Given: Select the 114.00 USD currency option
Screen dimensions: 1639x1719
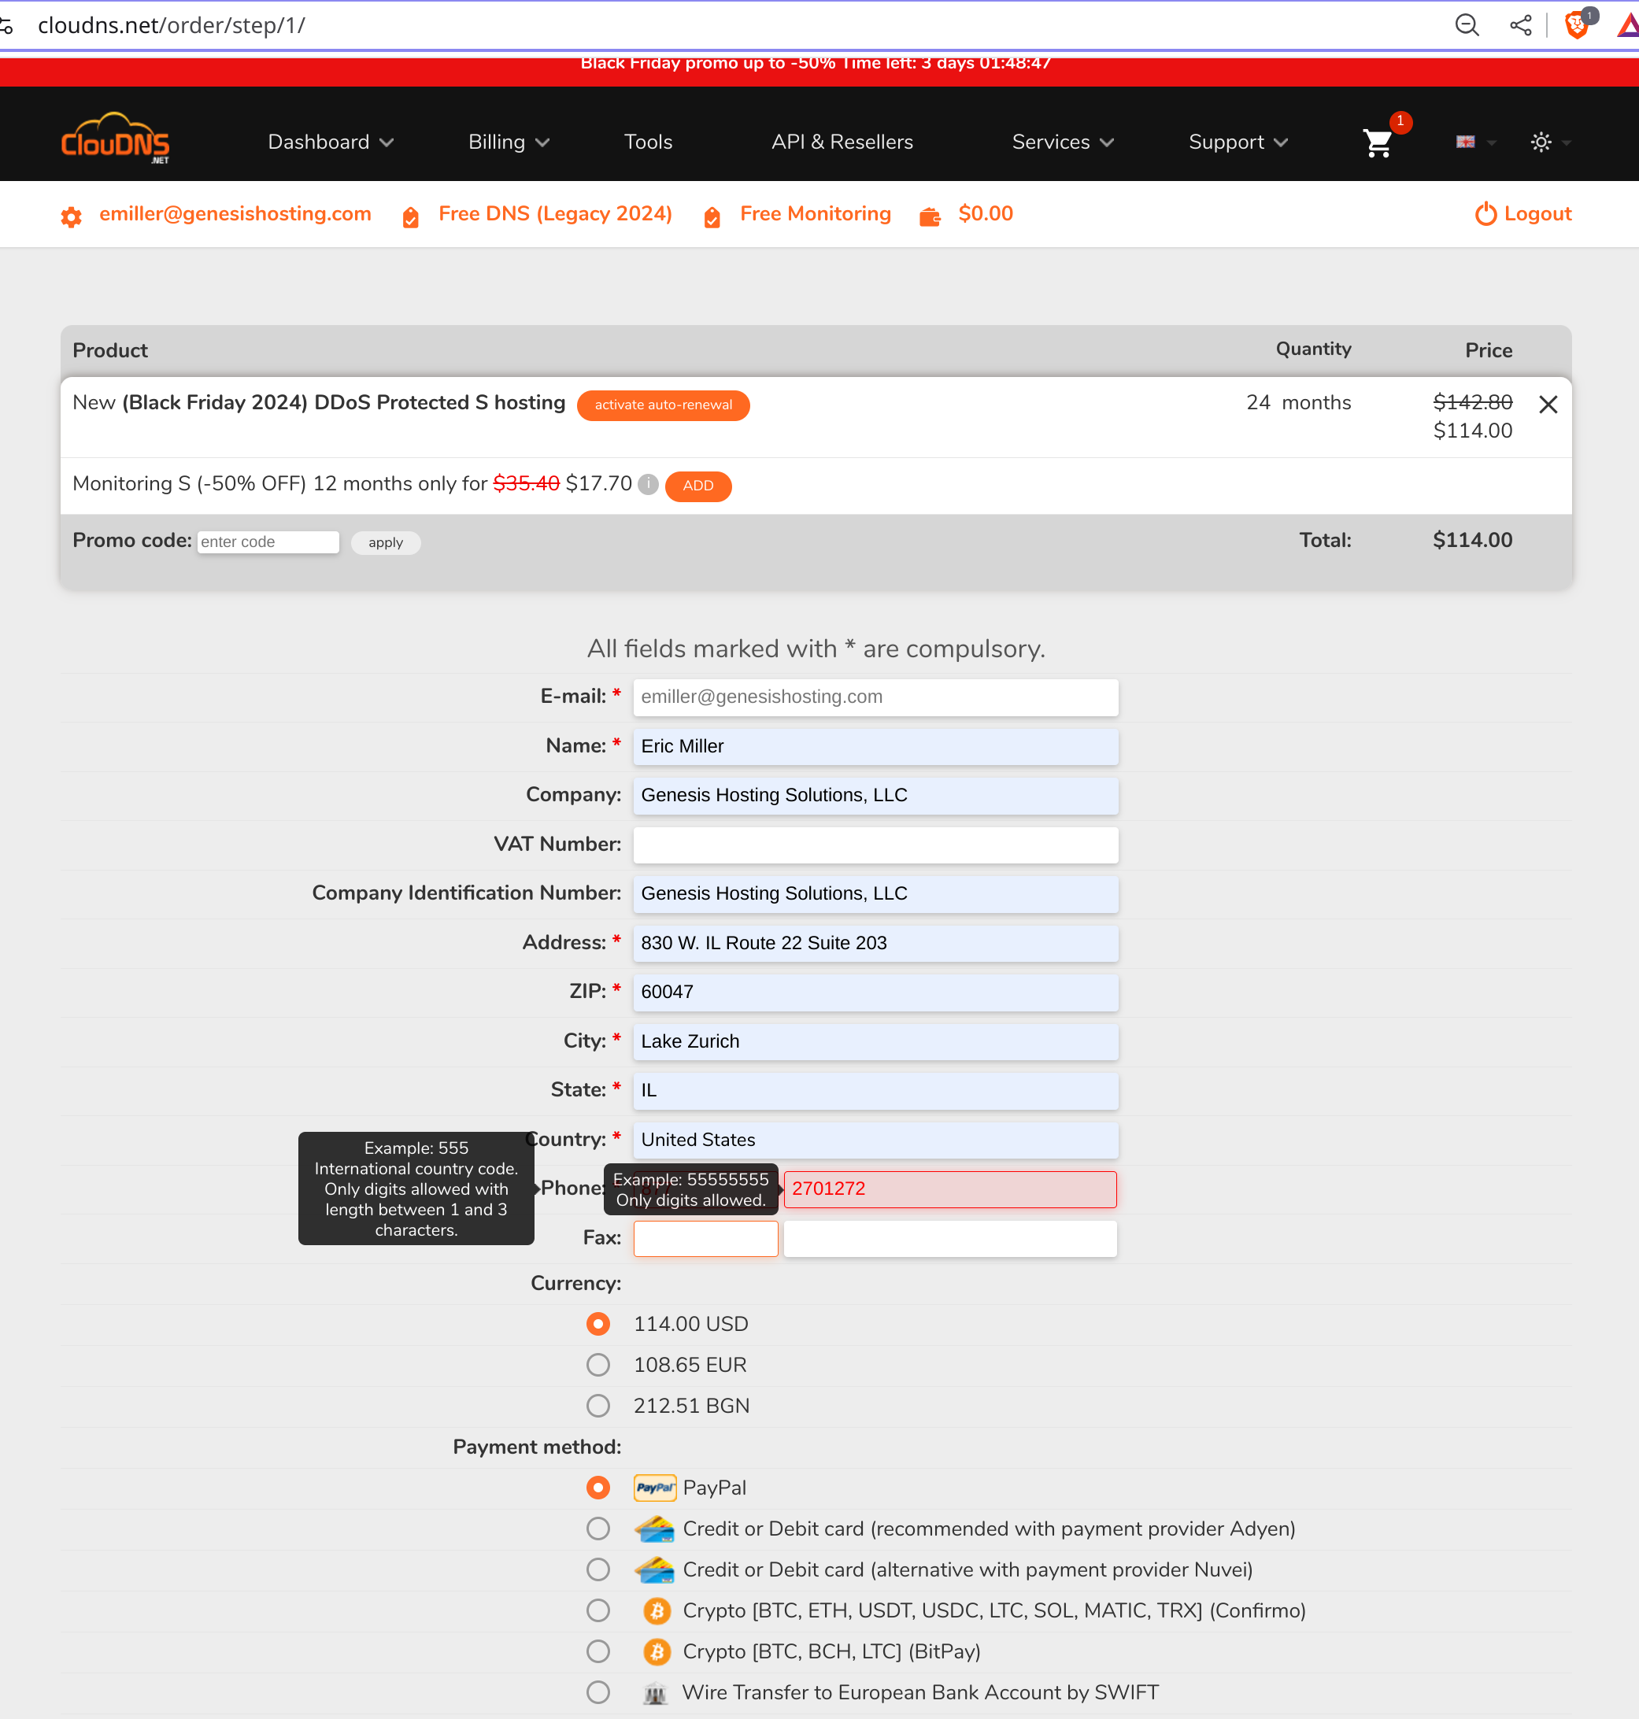Looking at the screenshot, I should [x=598, y=1324].
